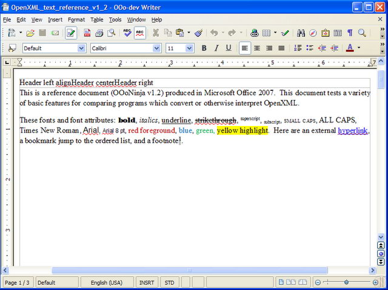
Task: Toggle AutoSpellcheck on the toolbar
Action: [x=140, y=33]
